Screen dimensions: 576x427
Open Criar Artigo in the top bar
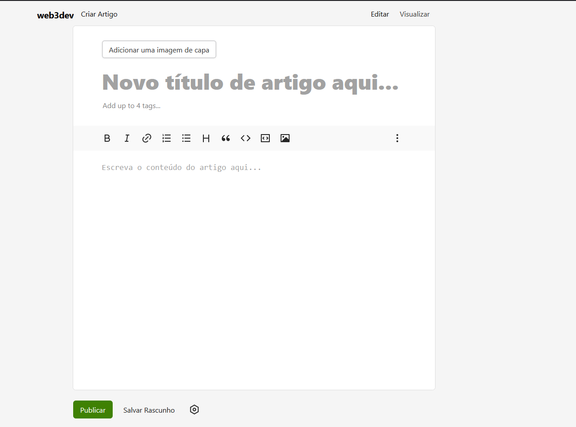tap(99, 14)
